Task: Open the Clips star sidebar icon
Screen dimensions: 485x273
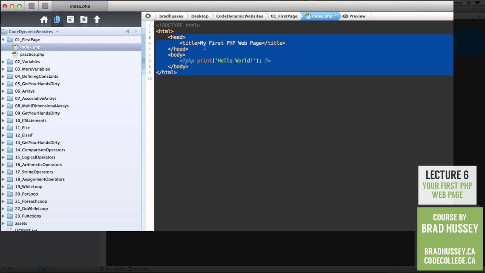Action: [x=84, y=20]
